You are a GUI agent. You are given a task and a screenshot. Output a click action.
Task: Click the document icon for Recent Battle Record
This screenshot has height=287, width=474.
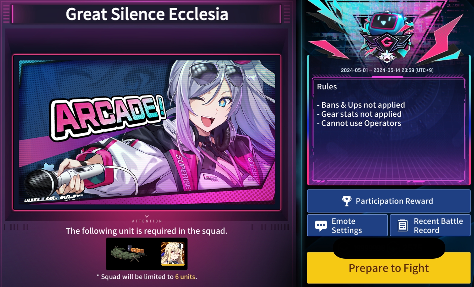click(402, 226)
